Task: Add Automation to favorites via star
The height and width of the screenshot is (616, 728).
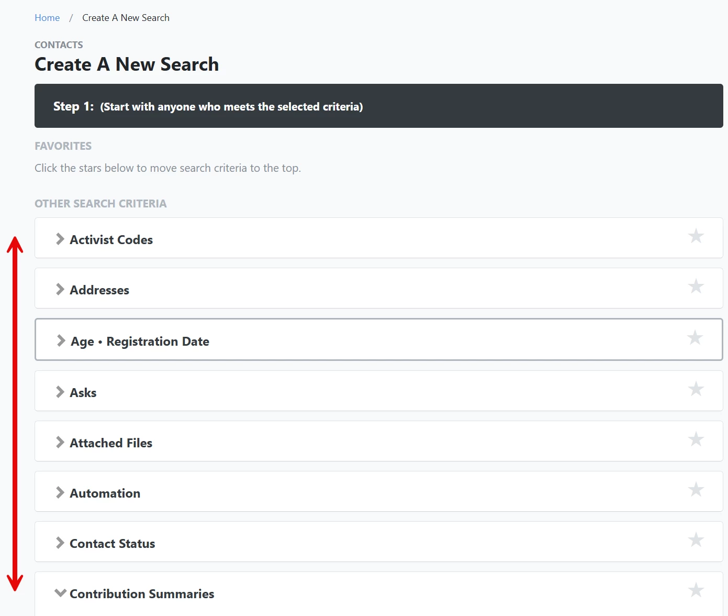Action: tap(696, 489)
